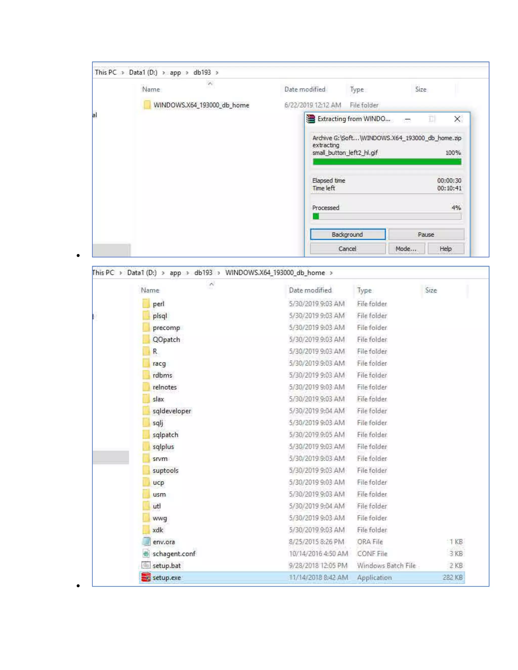Viewport: 518px width, 670px height.
Task: Click the Processed progress bar
Action: 387,216
